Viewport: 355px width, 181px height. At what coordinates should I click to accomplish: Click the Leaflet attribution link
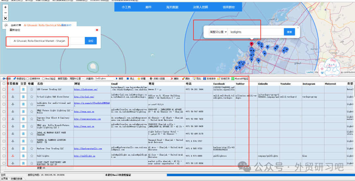click(x=310, y=72)
